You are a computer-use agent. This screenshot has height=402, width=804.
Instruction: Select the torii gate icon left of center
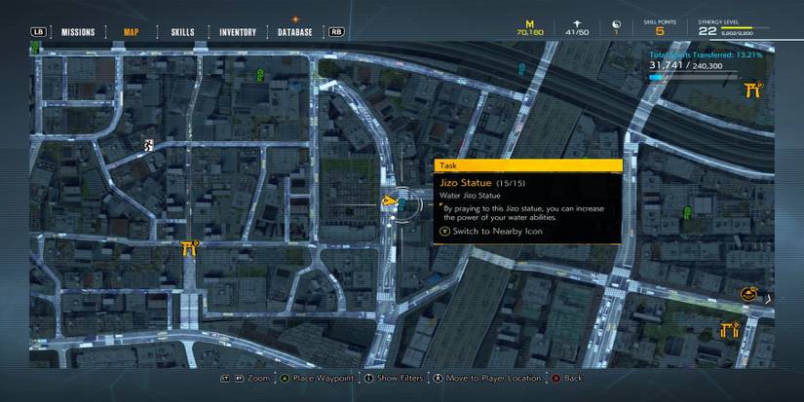(189, 248)
